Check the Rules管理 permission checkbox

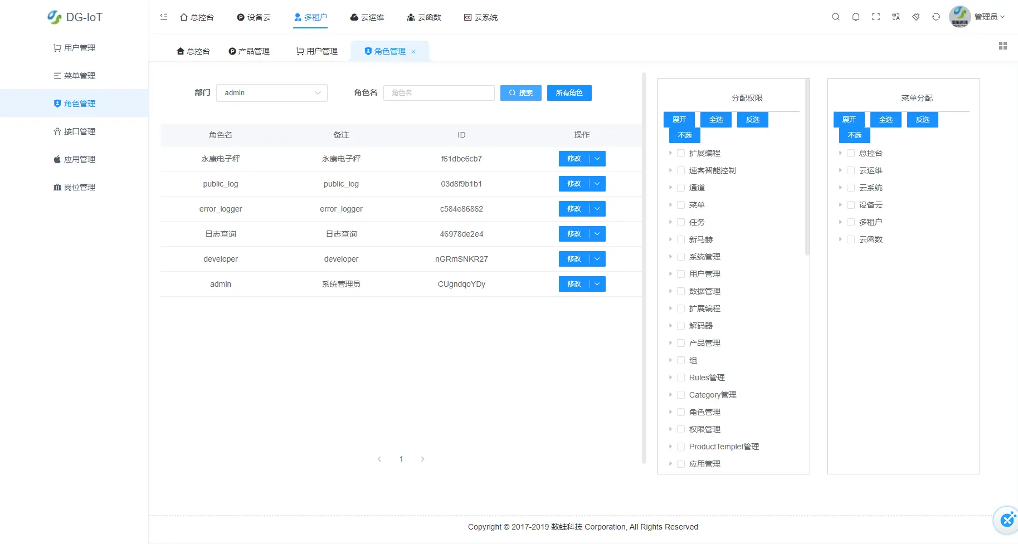(681, 377)
